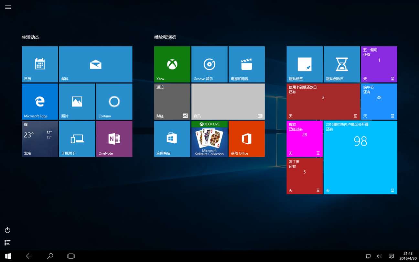Go back using the taskbar arrow
The image size is (419, 262).
(x=29, y=256)
